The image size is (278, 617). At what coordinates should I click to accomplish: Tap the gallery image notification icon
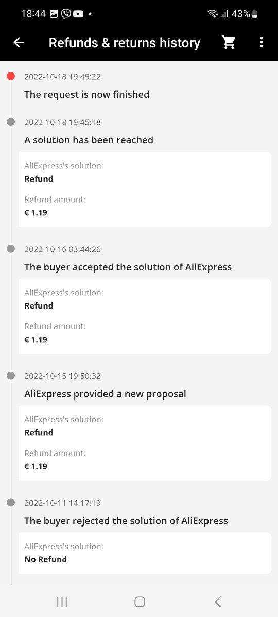54,14
